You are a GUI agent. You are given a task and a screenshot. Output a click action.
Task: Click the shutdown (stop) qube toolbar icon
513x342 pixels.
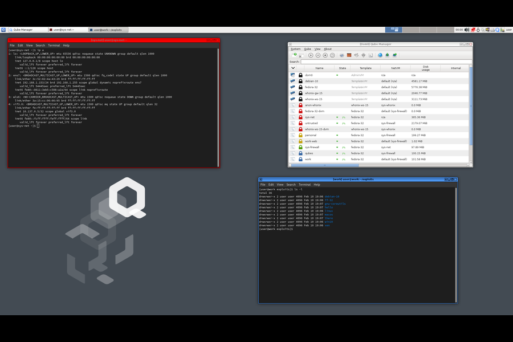(x=325, y=55)
